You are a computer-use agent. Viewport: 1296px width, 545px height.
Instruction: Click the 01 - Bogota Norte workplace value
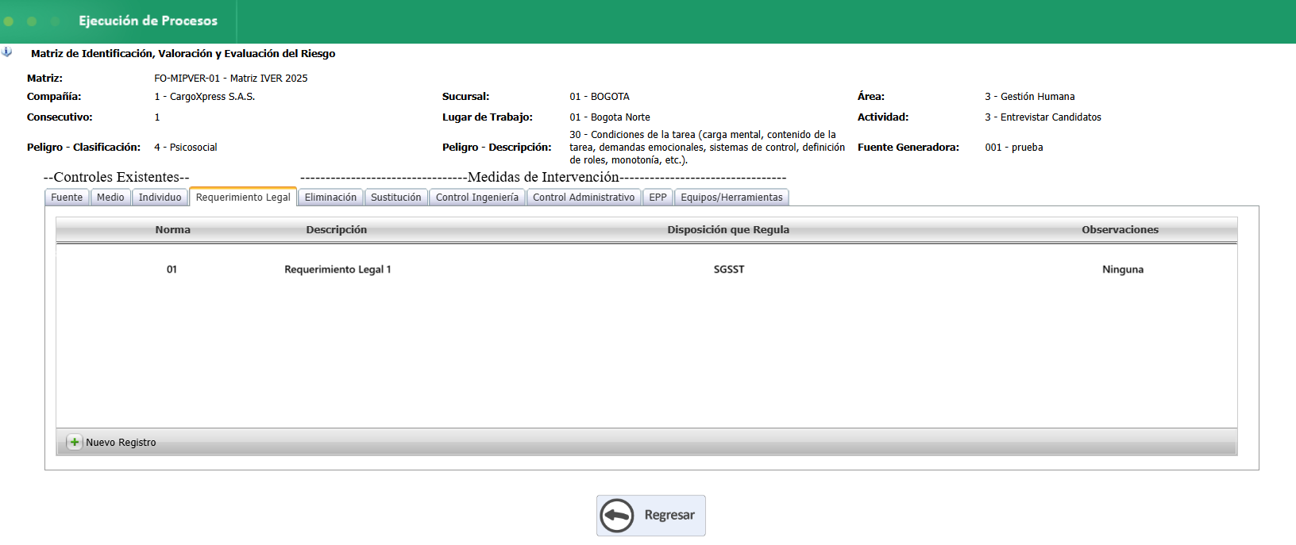[610, 117]
